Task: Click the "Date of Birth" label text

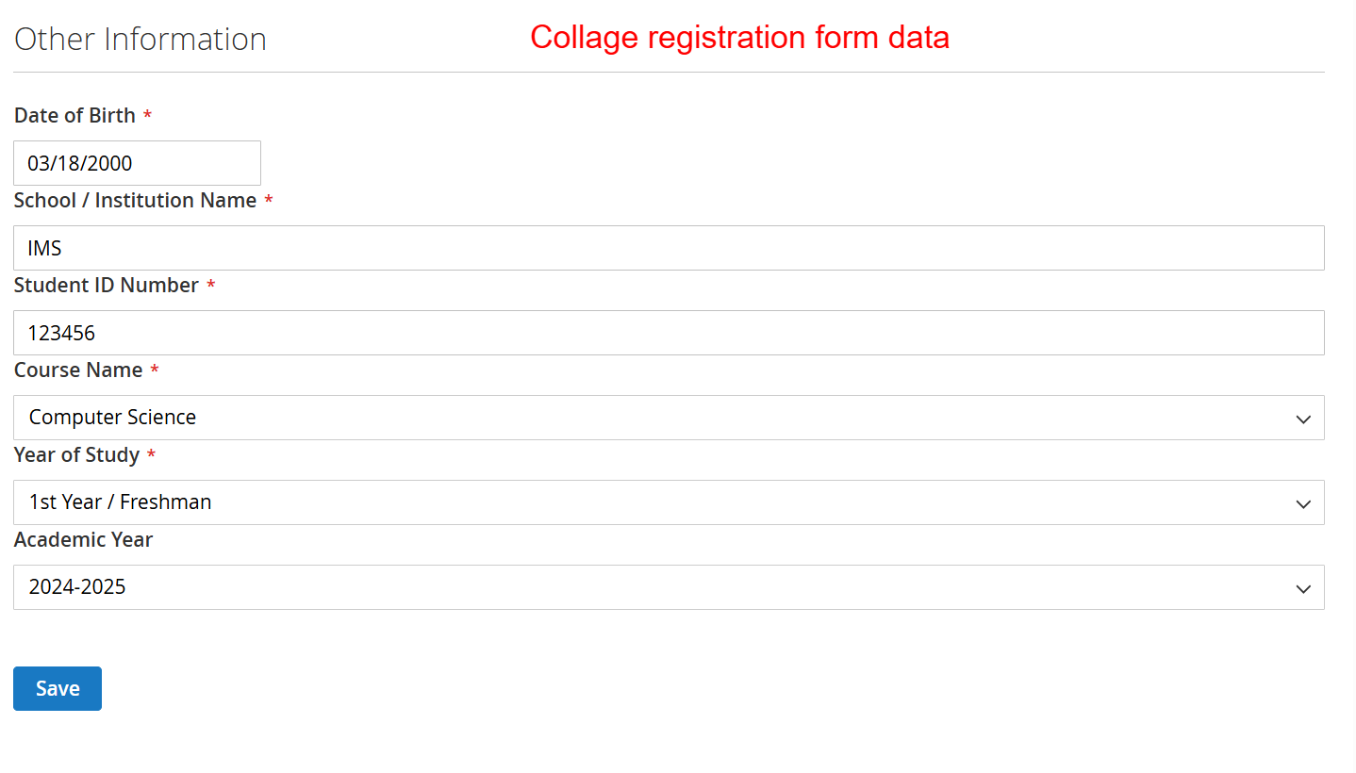Action: [75, 115]
